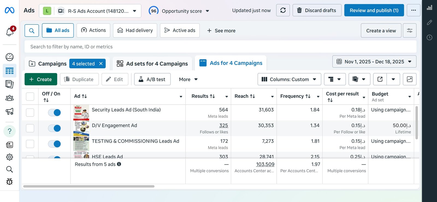
Task: Open the breakdown dropdown button
Action: [x=335, y=79]
